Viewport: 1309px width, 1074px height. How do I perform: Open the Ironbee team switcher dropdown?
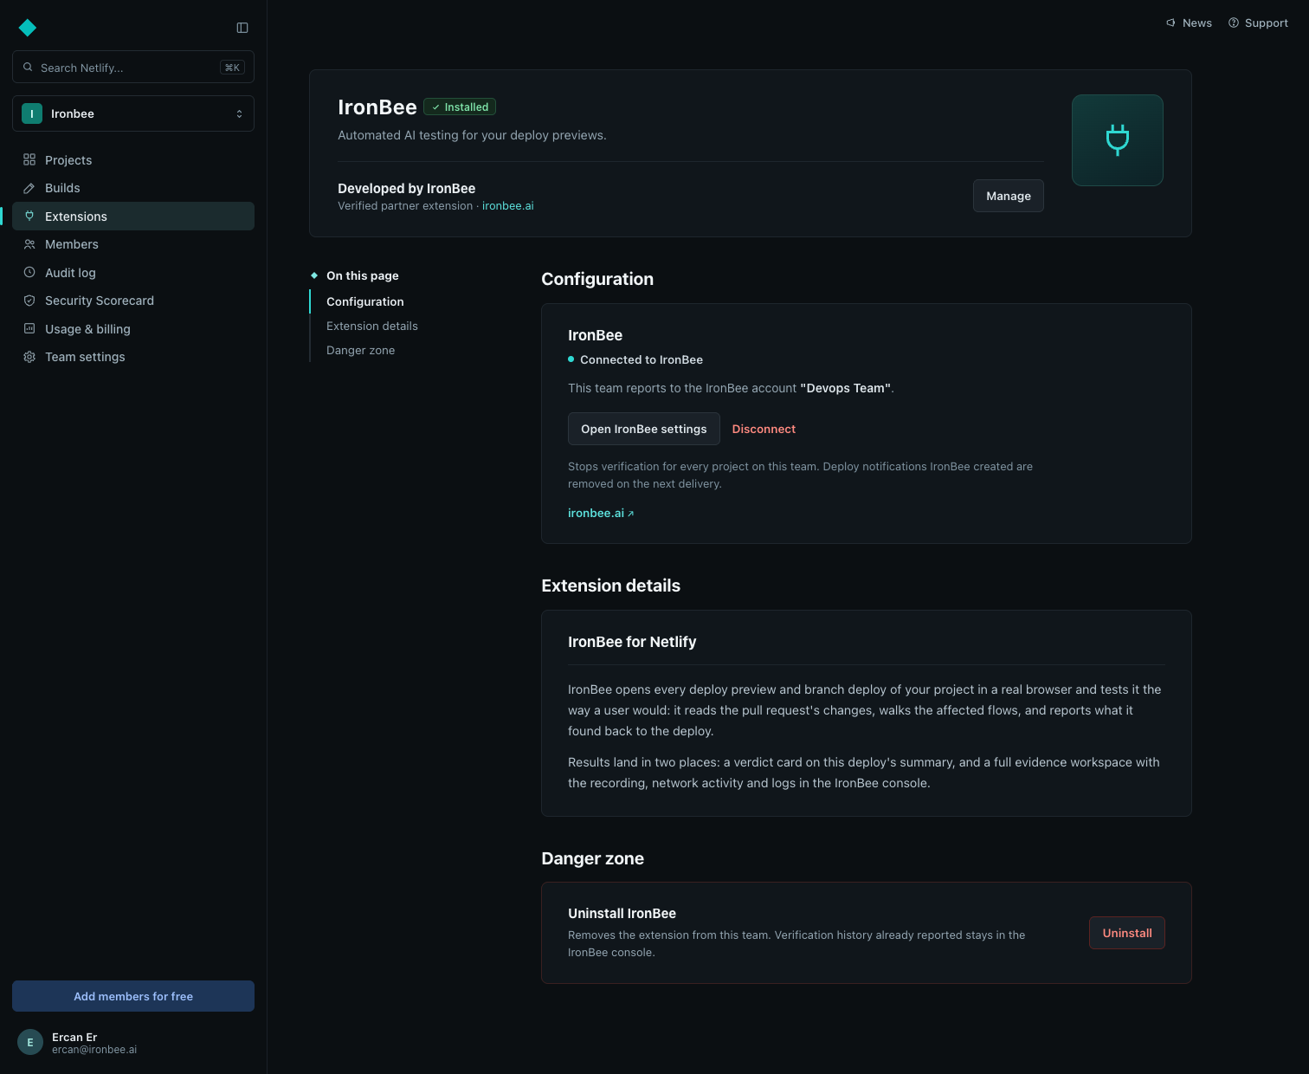pyautogui.click(x=133, y=113)
